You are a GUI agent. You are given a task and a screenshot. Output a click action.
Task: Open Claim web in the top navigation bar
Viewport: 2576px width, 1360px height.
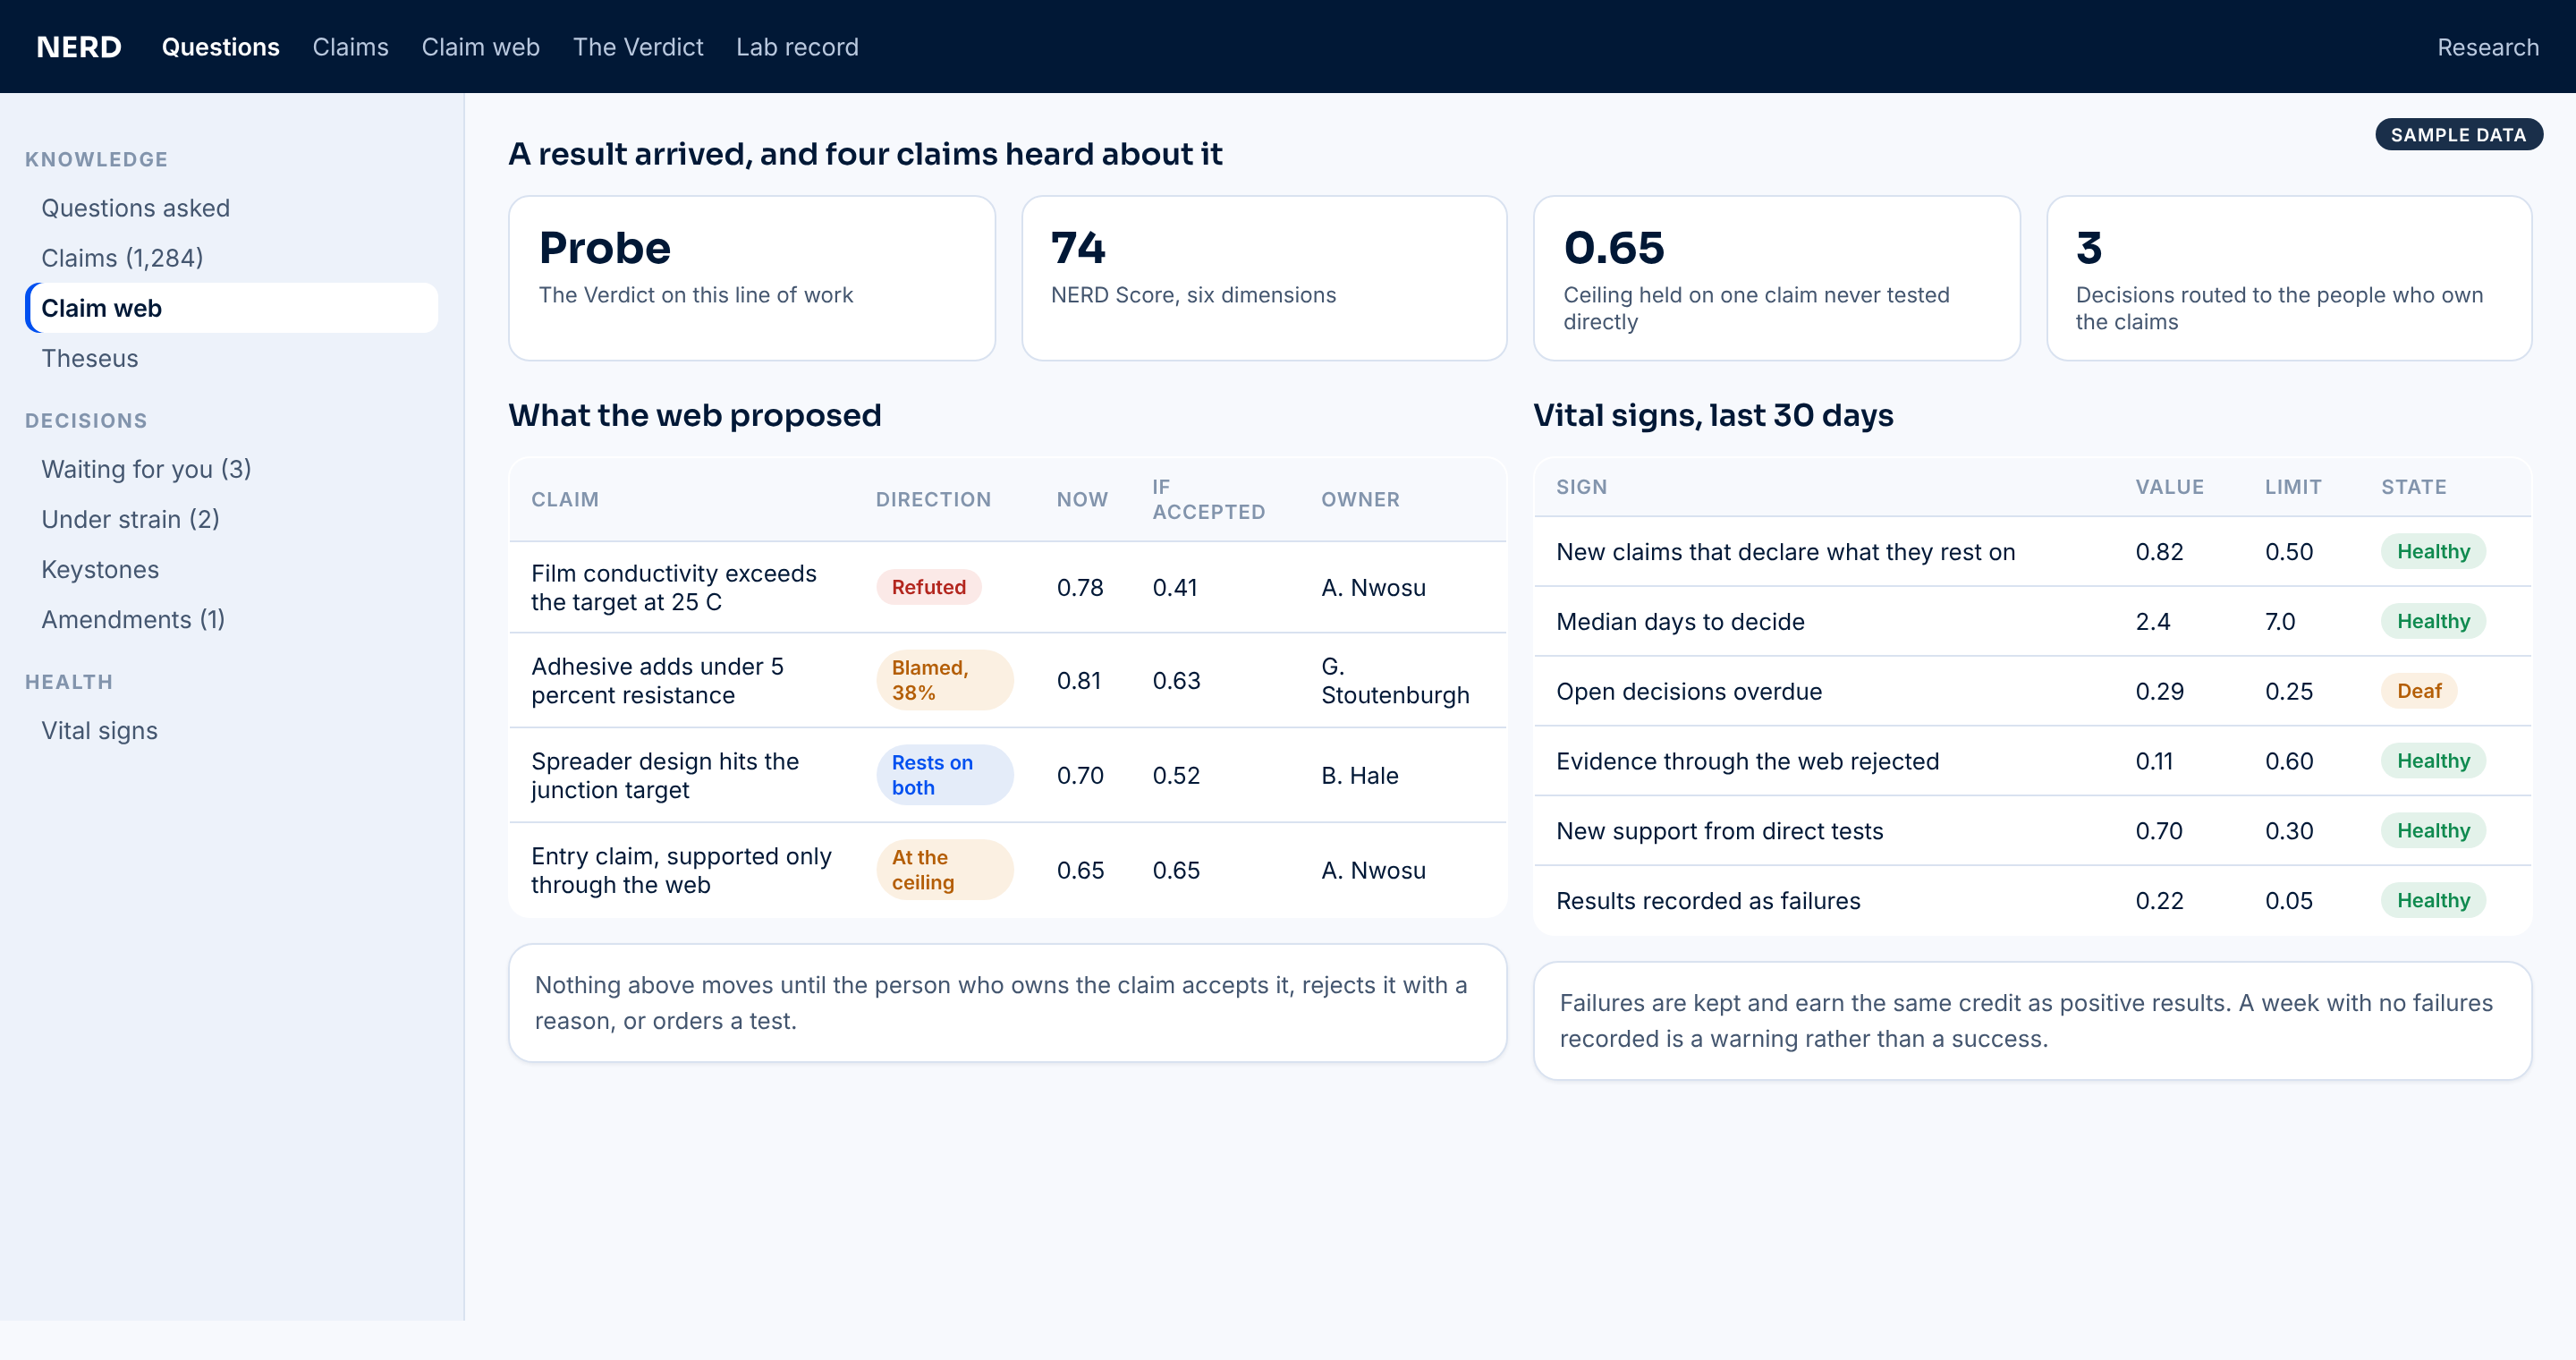point(480,47)
